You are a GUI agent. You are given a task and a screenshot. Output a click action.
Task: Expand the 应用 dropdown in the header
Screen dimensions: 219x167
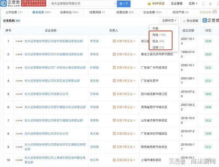click(193, 3)
